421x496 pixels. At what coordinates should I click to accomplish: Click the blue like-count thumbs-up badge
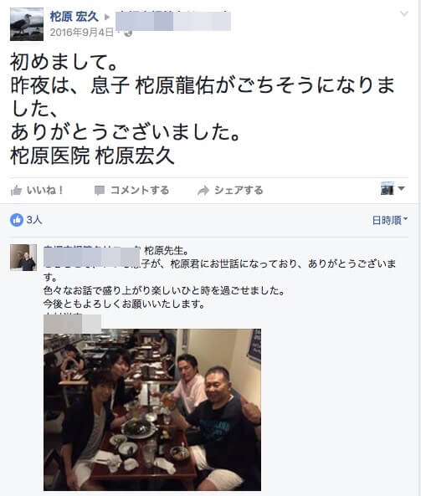[17, 220]
